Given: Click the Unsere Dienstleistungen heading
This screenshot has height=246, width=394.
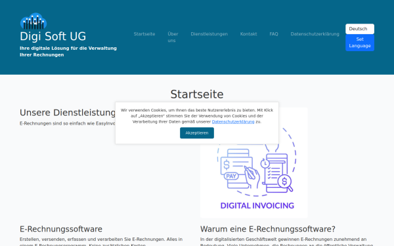Looking at the screenshot, I should click(x=68, y=113).
